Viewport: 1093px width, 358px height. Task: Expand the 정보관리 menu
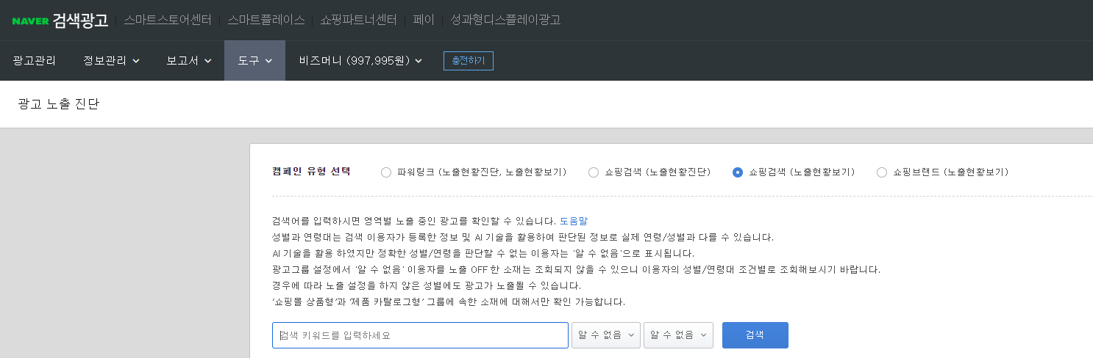[111, 61]
